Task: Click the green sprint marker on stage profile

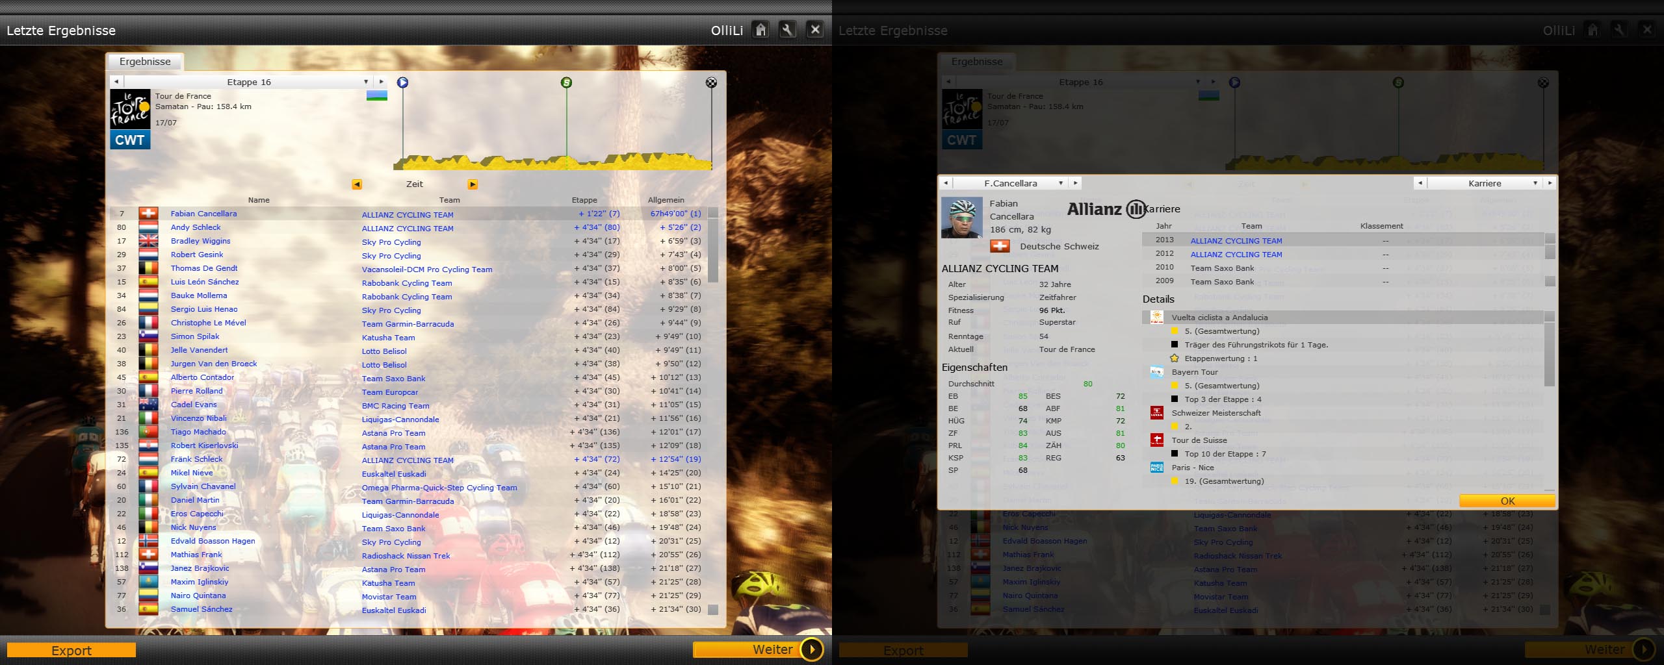Action: tap(566, 82)
